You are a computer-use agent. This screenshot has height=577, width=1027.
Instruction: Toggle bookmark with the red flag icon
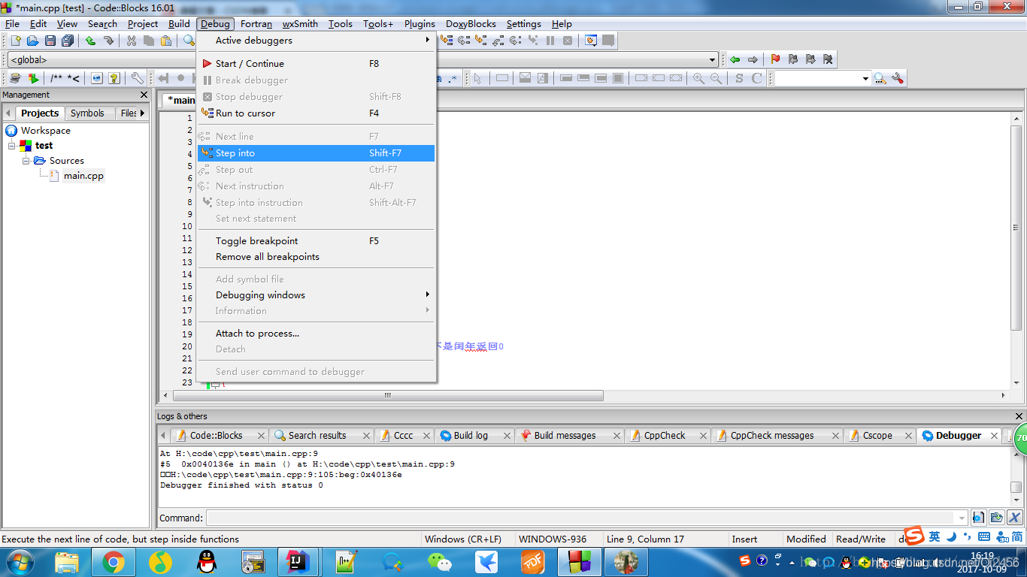[776, 59]
